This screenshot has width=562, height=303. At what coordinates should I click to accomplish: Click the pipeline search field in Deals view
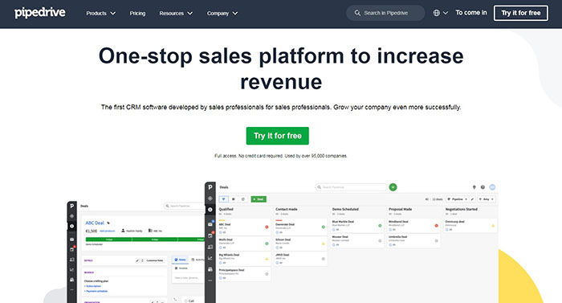pyautogui.click(x=351, y=187)
